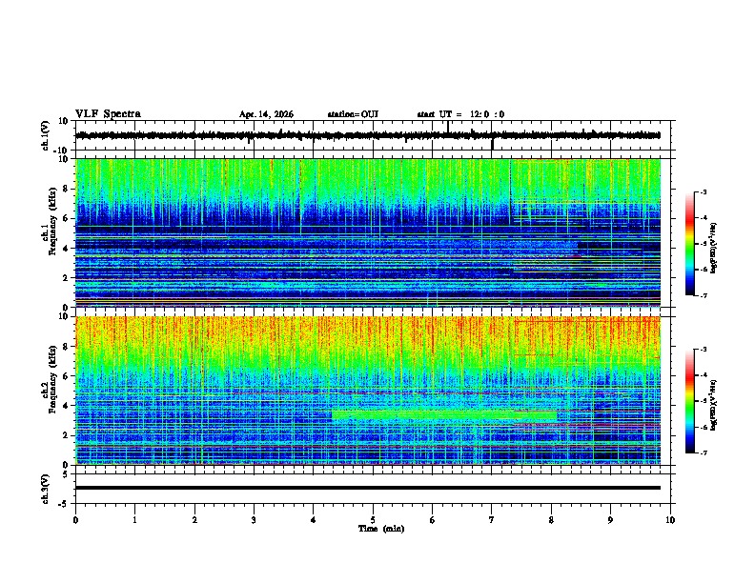This screenshot has width=755, height=583.
Task: Click the time axis tick label "3"
Action: click(254, 520)
